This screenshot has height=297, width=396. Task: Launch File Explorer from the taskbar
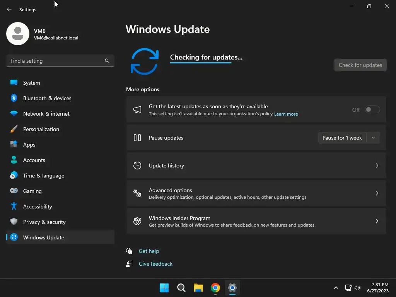[198, 288]
